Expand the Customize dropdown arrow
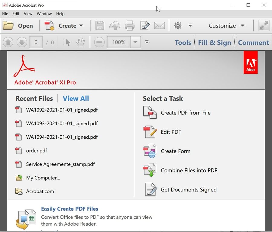 coord(242,26)
